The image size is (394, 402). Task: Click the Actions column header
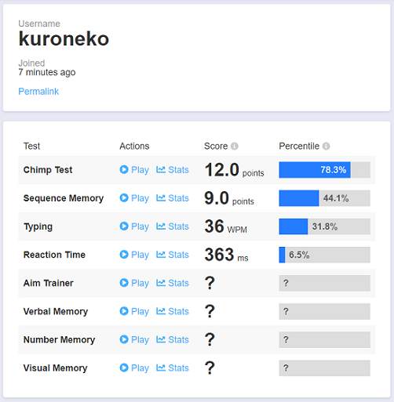click(x=134, y=146)
